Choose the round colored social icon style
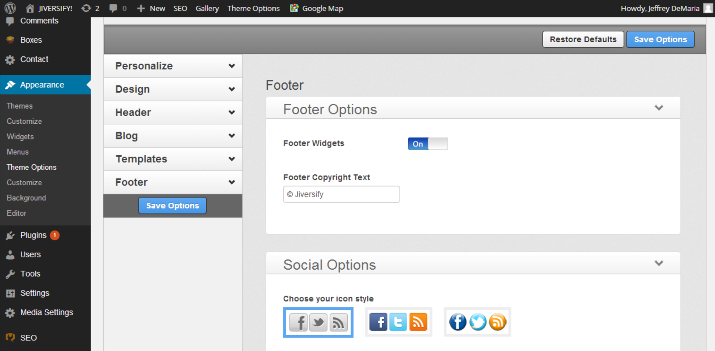The height and width of the screenshot is (351, 715). (477, 322)
